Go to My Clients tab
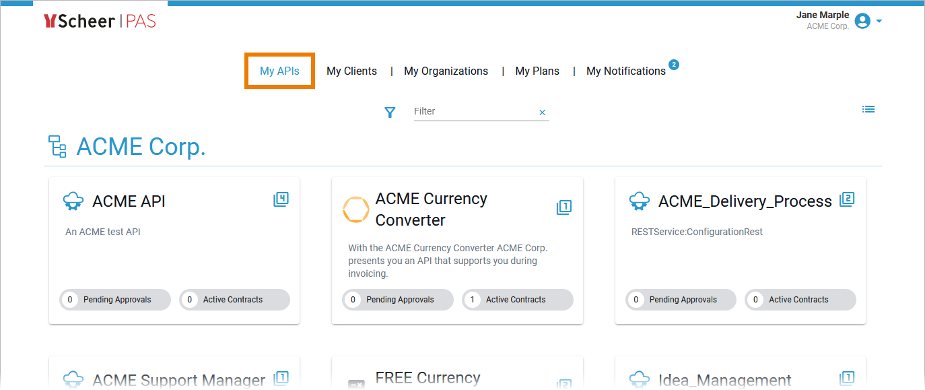 (351, 71)
